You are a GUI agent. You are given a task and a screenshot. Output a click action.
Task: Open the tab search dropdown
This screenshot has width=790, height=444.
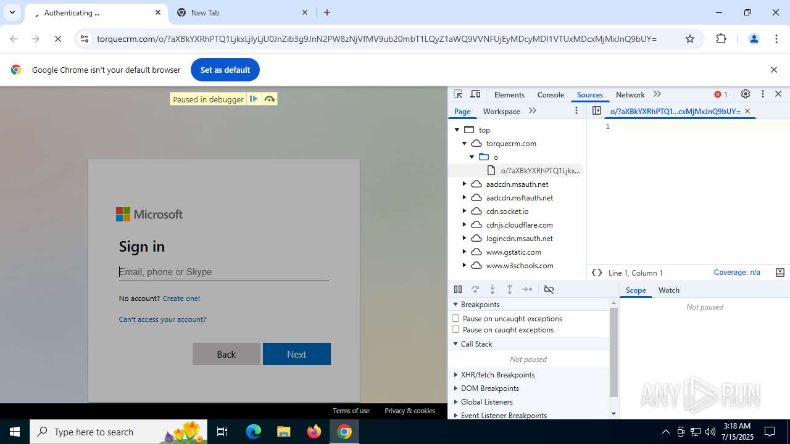pos(12,12)
